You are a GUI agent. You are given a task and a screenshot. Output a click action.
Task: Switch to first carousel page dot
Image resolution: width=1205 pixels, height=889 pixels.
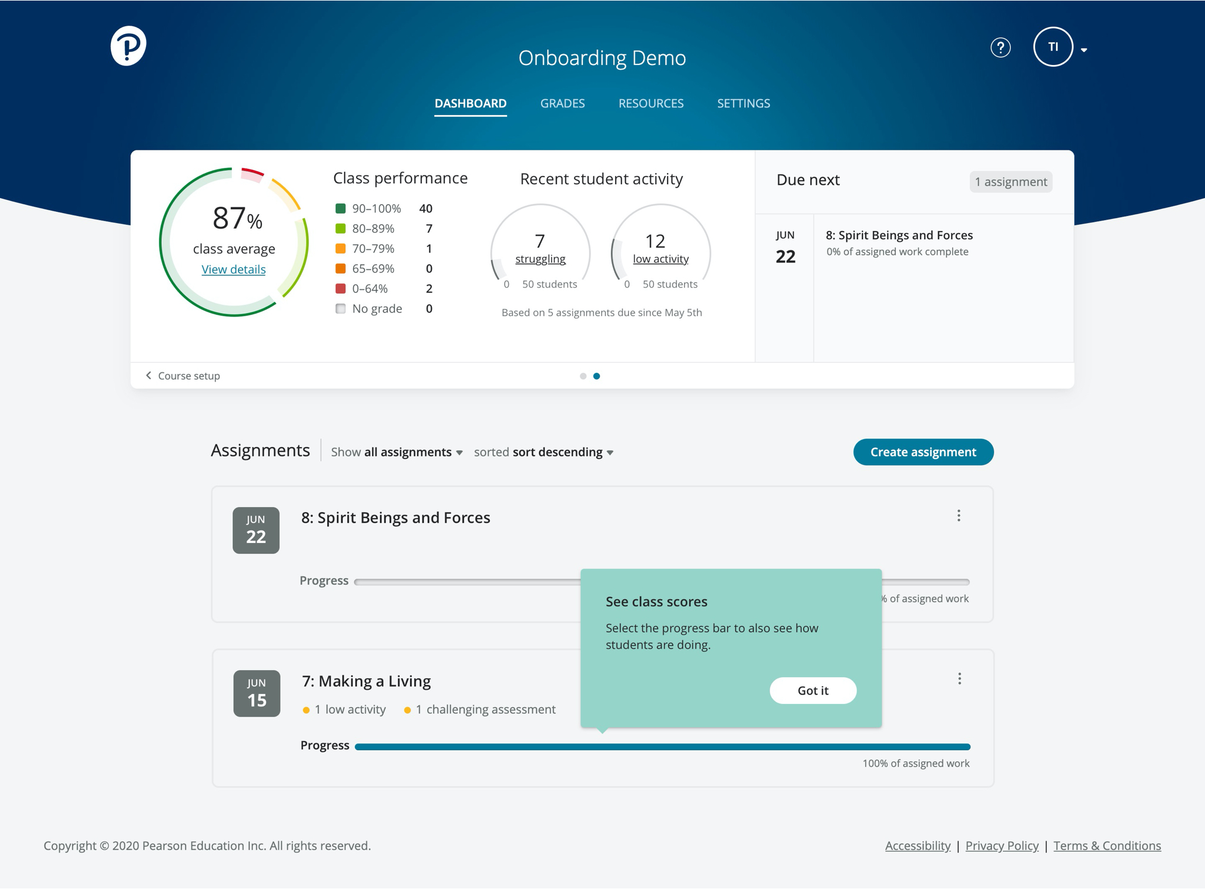pyautogui.click(x=583, y=376)
